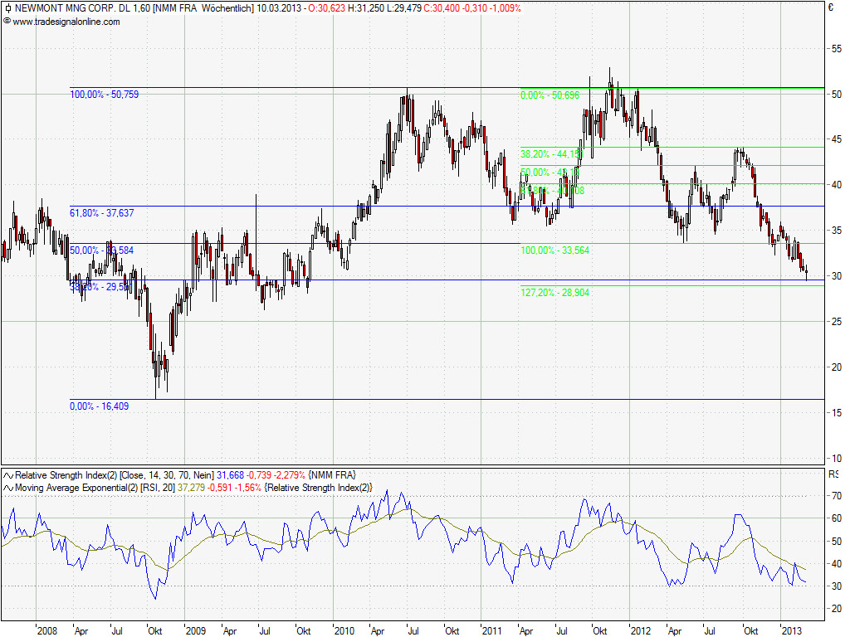Select blue Fibonacci label 50,00% - 33,584
The height and width of the screenshot is (637, 850).
pos(101,250)
